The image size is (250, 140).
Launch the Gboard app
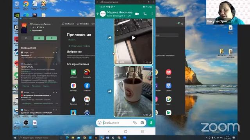(x=168, y=87)
